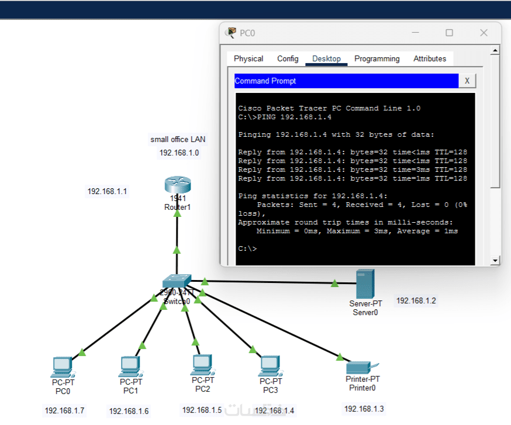
Task: Click the green link light below Router1
Action: [177, 213]
